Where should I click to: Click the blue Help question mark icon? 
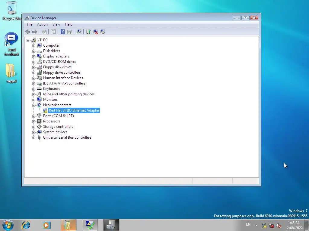pos(62,32)
